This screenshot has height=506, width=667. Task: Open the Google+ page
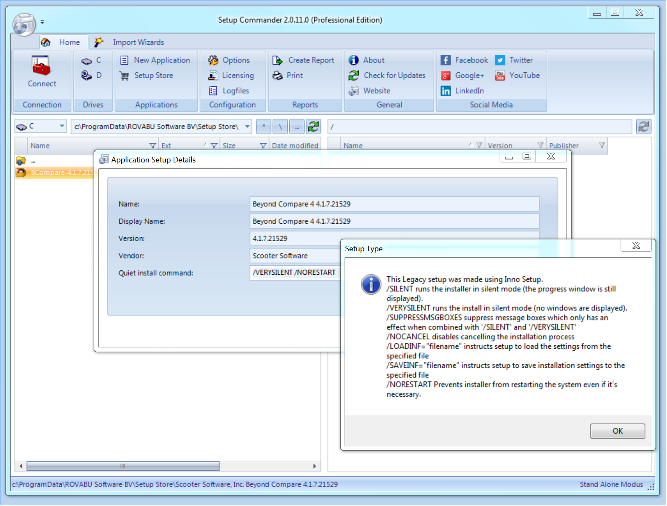(x=463, y=76)
